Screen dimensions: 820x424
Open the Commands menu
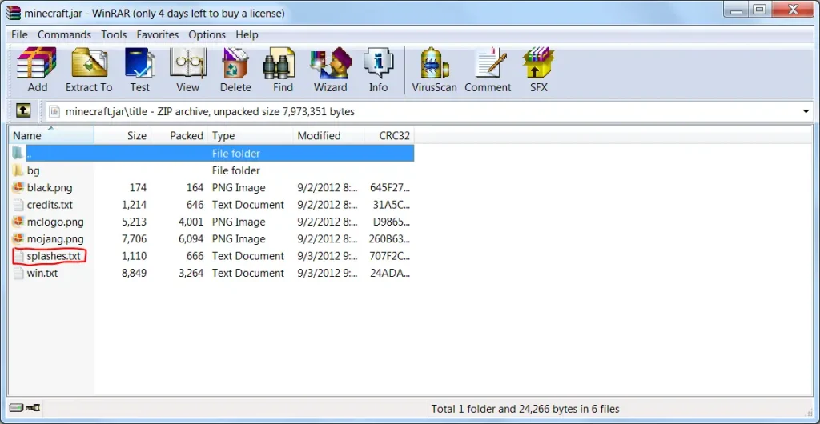coord(64,35)
